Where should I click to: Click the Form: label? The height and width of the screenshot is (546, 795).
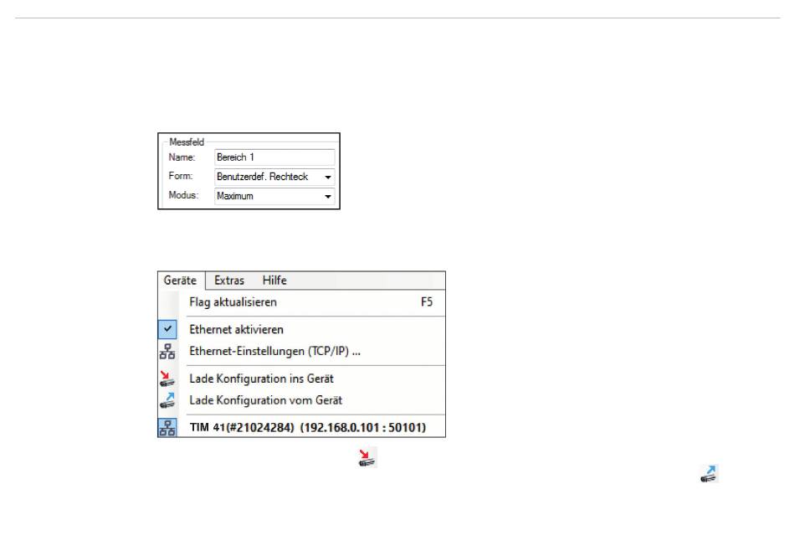[x=181, y=176]
